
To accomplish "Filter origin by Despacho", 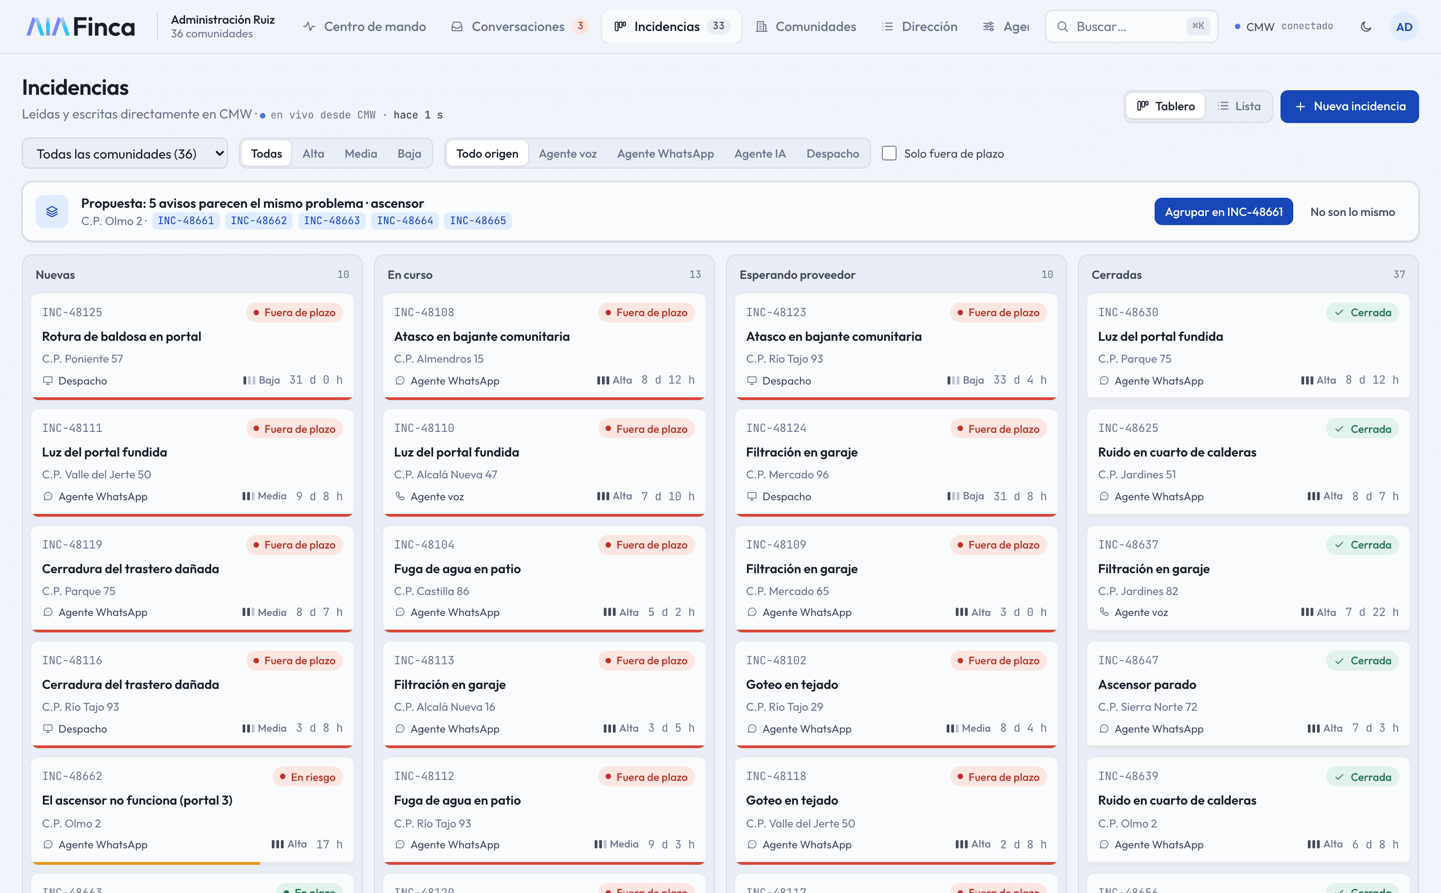I will (832, 154).
